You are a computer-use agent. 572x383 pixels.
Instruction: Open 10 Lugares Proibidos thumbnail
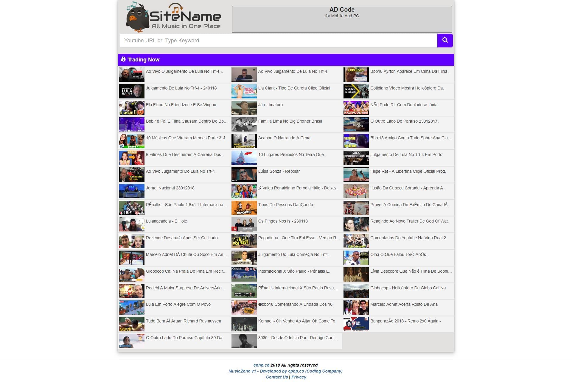point(244,158)
